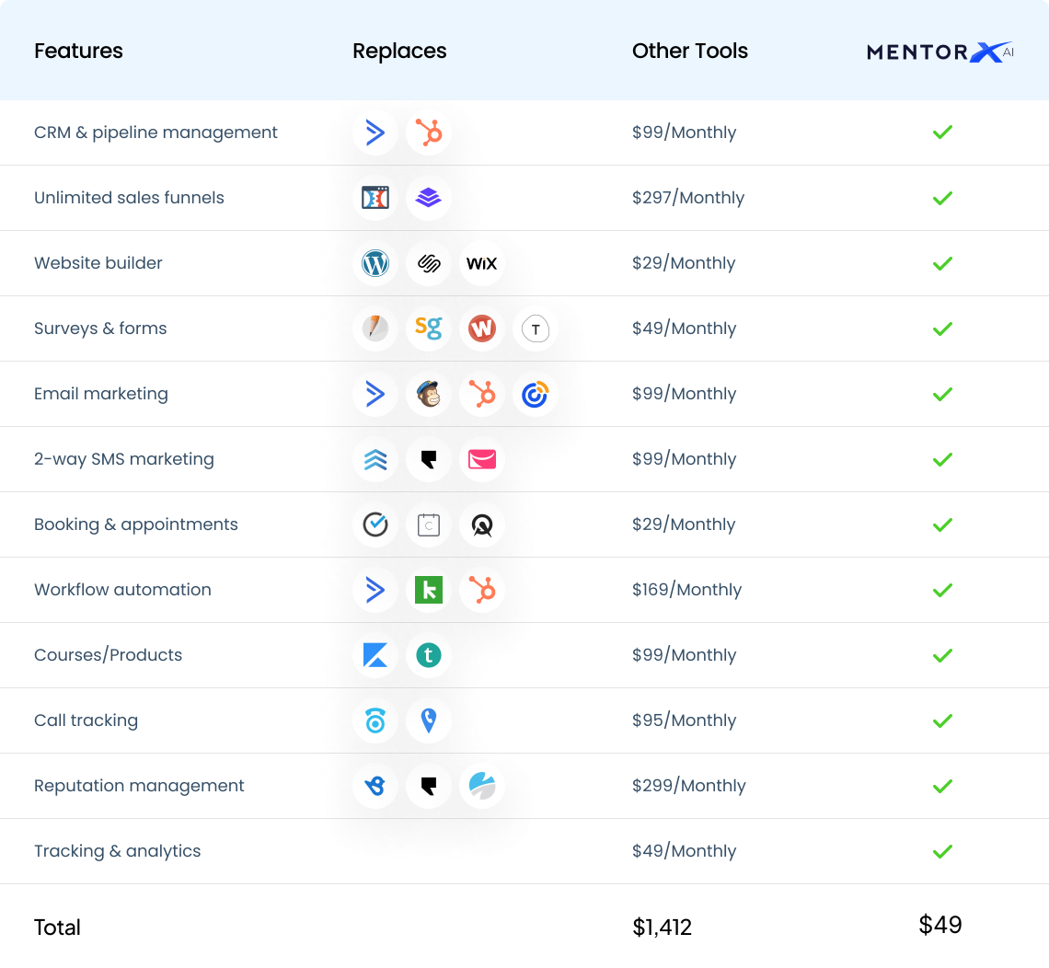The width and height of the screenshot is (1049, 968).
Task: Click the blue map pin phone icon in Call tracking
Action: click(429, 720)
